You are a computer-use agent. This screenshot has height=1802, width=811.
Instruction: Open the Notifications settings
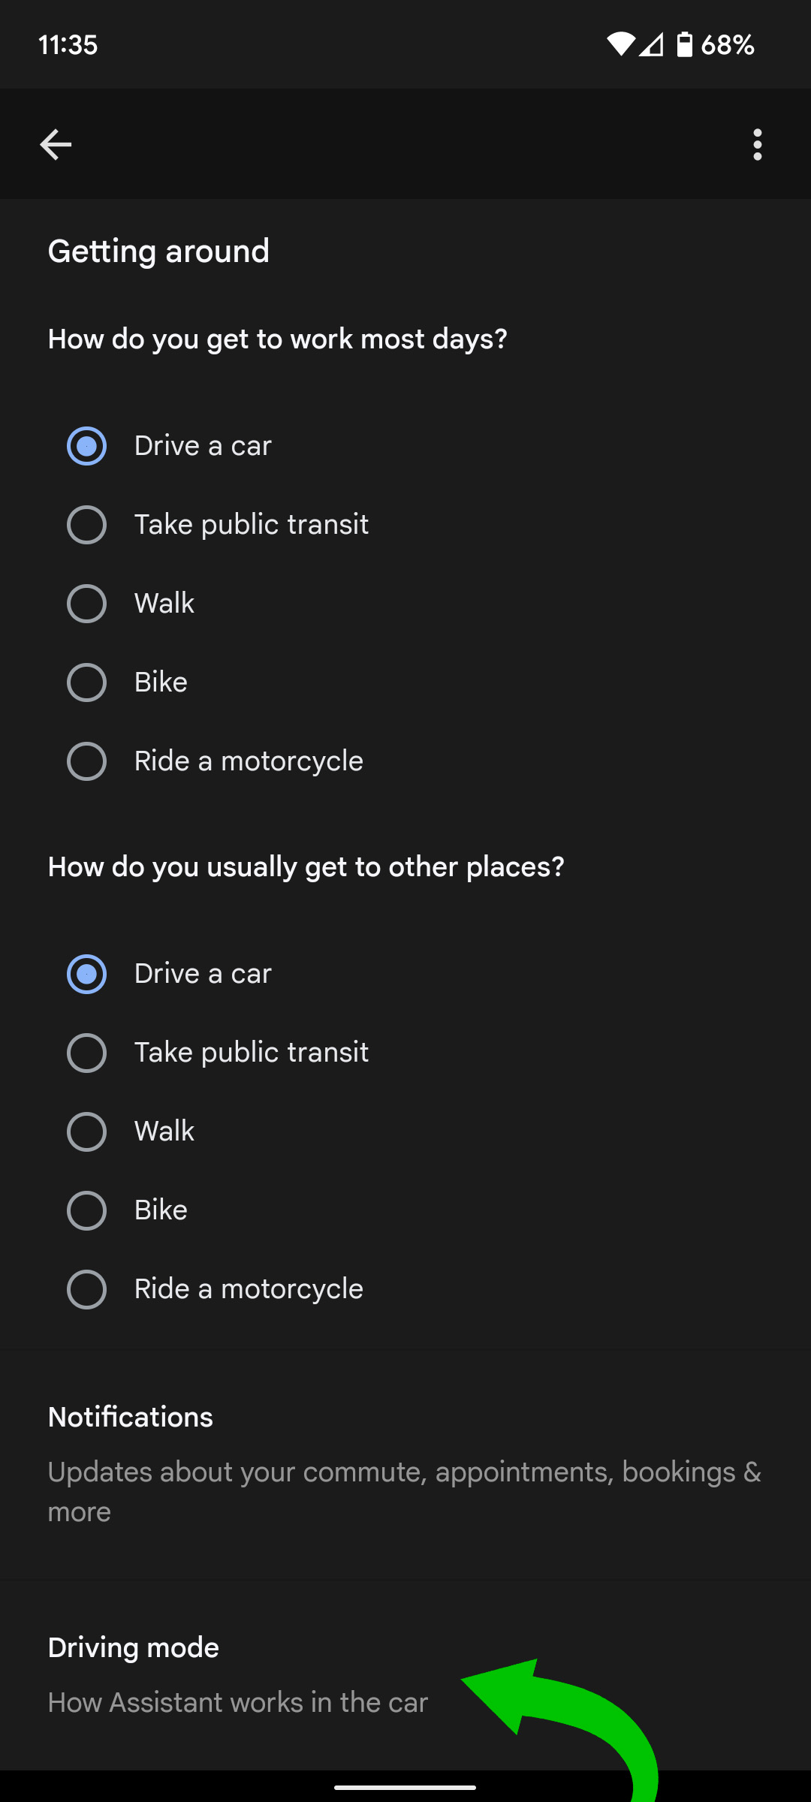(404, 1463)
